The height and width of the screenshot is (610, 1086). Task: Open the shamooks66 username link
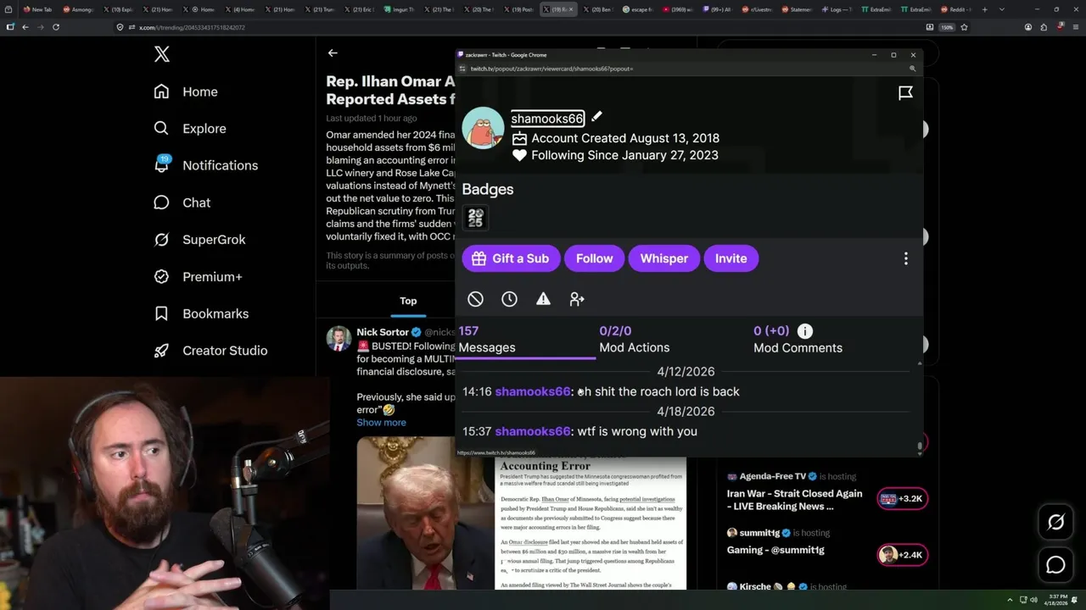(x=547, y=119)
